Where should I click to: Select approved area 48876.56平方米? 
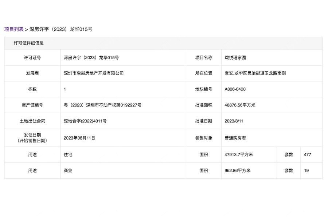click(x=240, y=105)
